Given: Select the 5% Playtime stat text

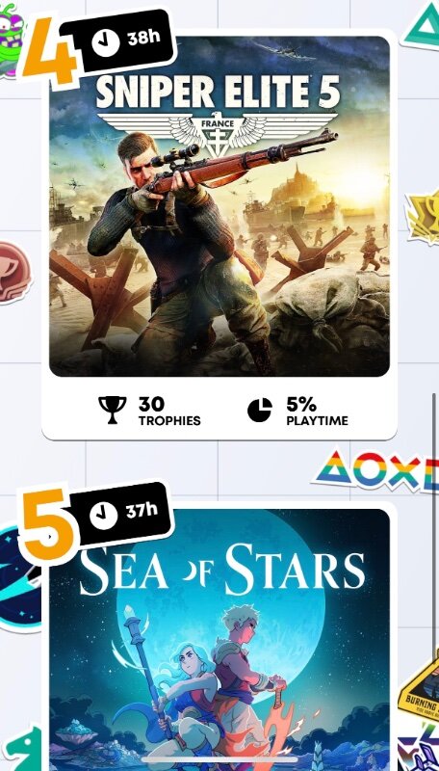Looking at the screenshot, I should point(318,412).
